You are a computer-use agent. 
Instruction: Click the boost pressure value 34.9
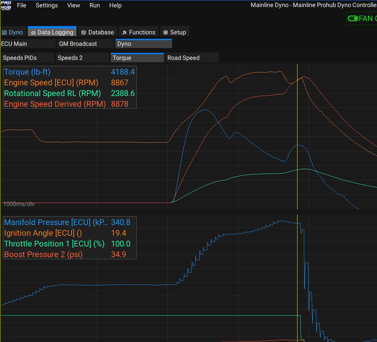[118, 254]
